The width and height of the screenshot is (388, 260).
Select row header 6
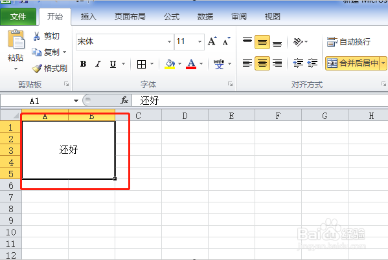pyautogui.click(x=10, y=186)
